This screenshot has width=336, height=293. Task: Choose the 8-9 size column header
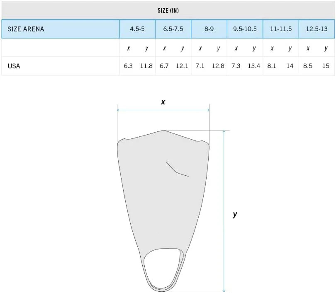point(209,29)
